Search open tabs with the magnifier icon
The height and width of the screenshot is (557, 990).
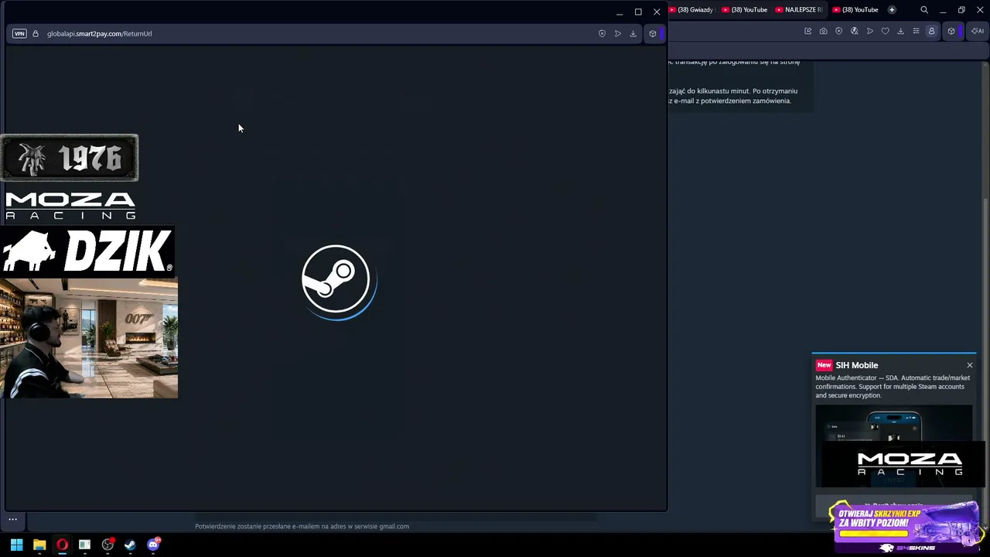coord(924,10)
